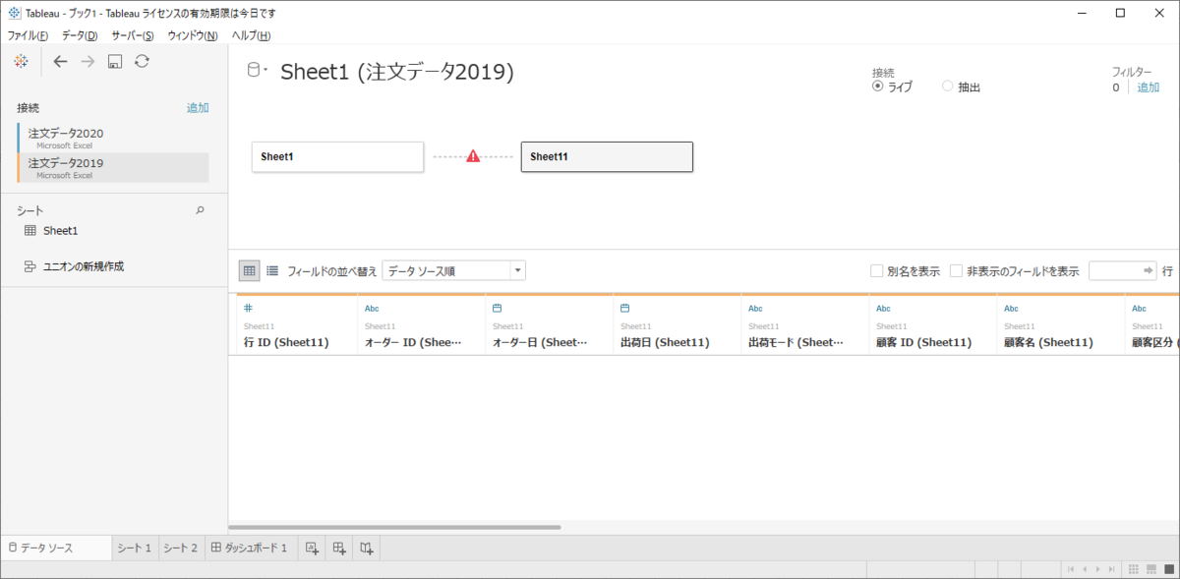Add a new story icon
The height and width of the screenshot is (579, 1180).
pos(366,548)
